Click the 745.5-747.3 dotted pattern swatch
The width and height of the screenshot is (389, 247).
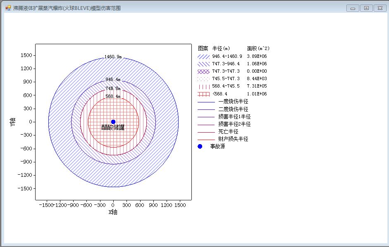(x=203, y=79)
